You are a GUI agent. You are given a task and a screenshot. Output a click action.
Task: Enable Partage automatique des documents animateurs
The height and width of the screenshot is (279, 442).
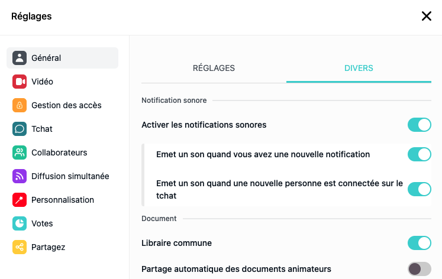[419, 269]
